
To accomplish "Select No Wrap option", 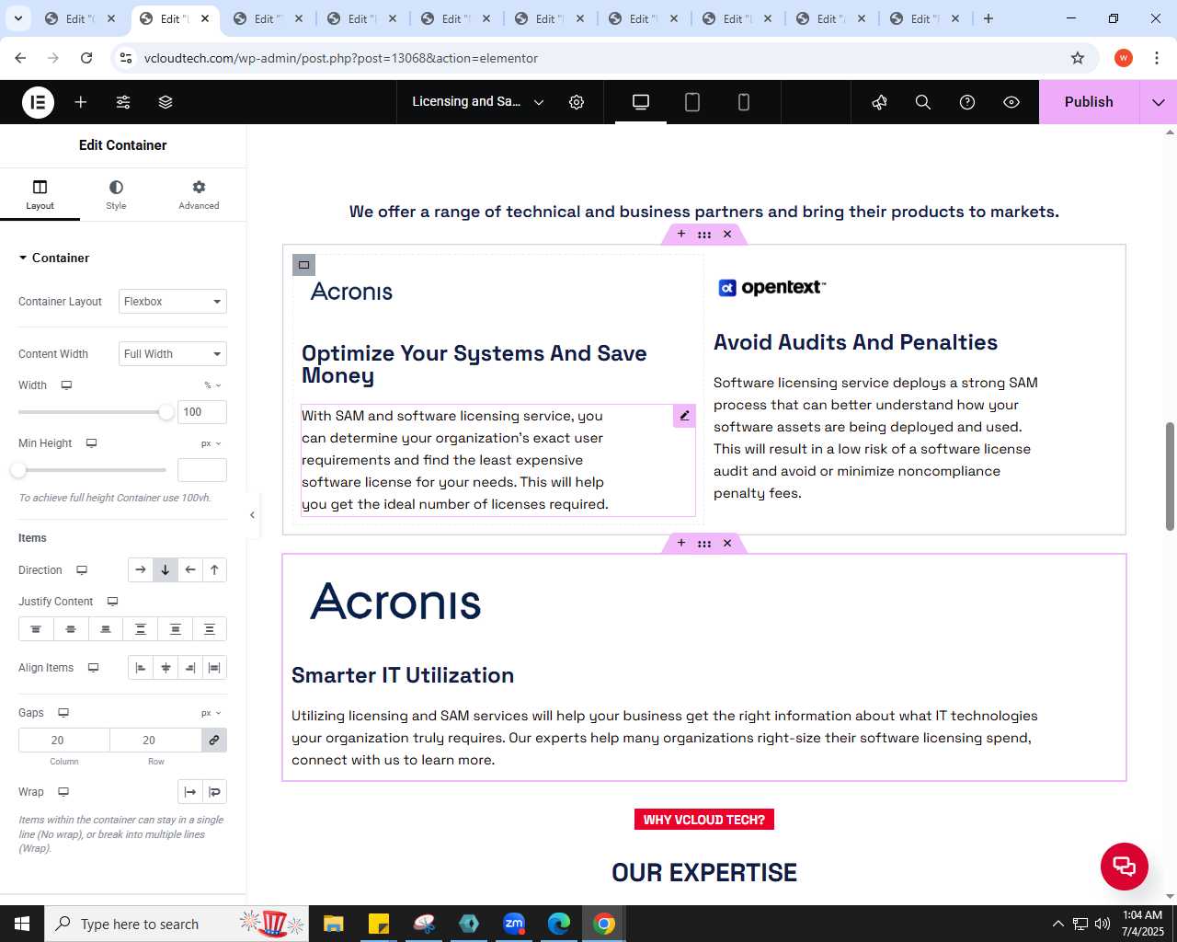I will tap(190, 792).
